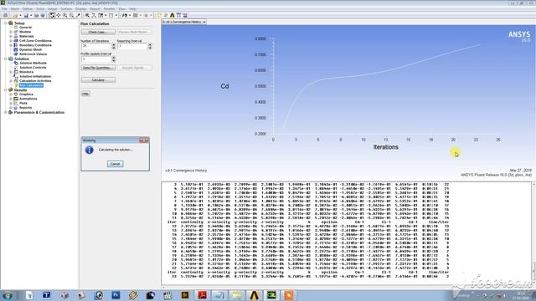Click the blue info icon in Working dialog
This screenshot has width=536, height=301.
point(90,150)
